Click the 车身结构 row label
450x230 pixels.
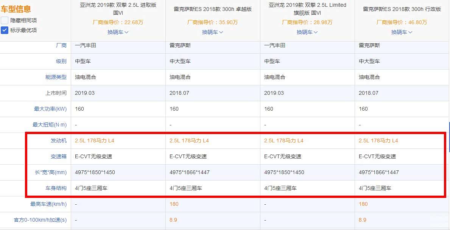56,188
